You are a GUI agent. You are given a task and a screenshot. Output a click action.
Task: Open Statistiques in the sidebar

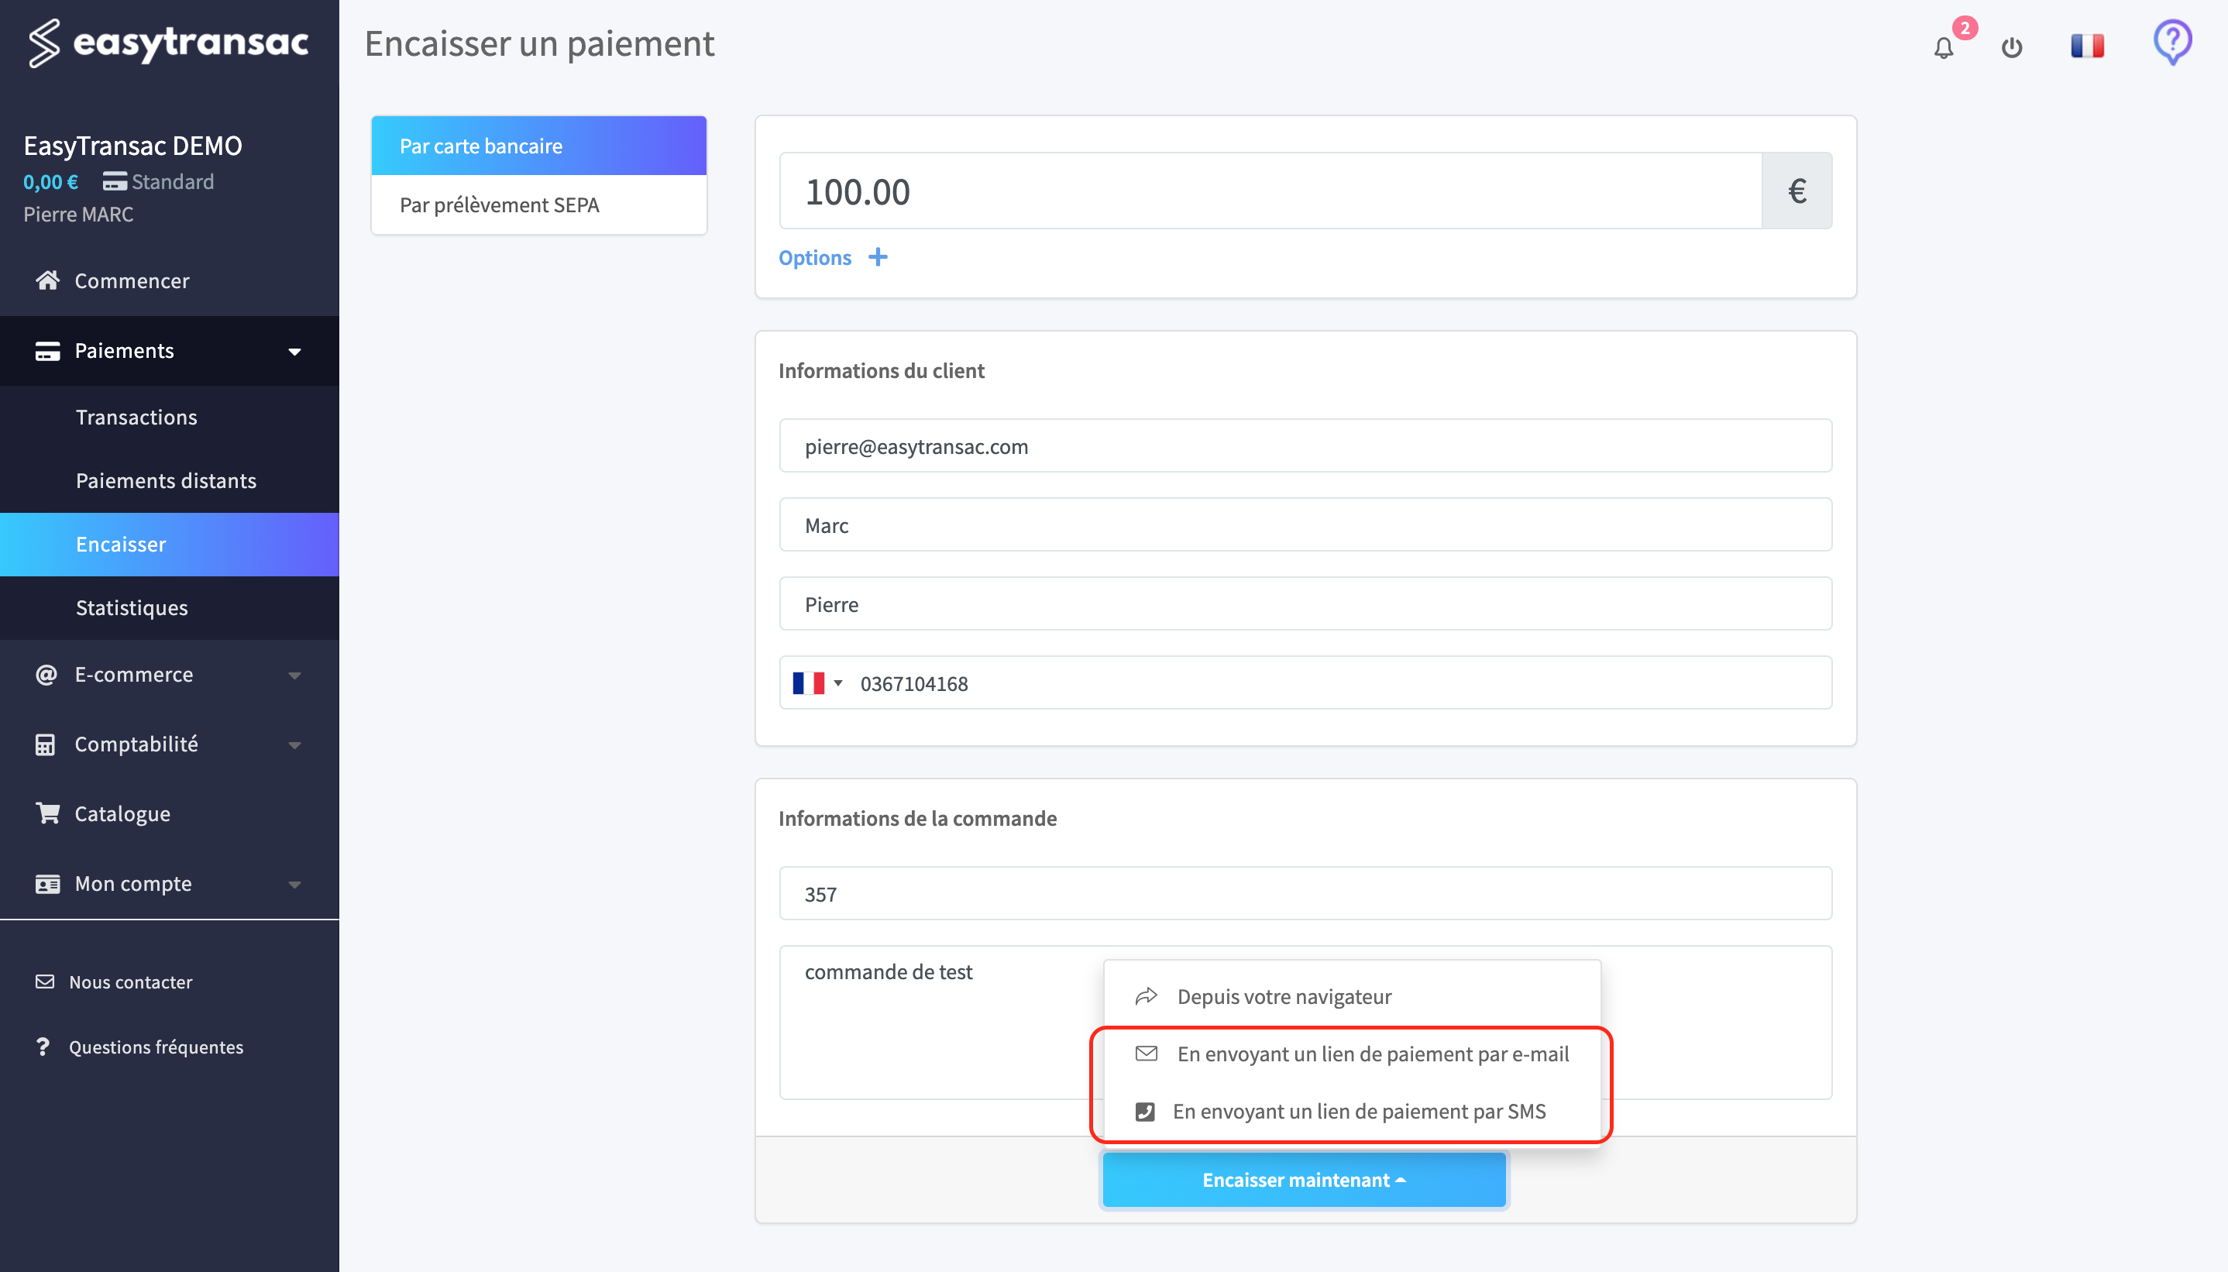point(170,608)
